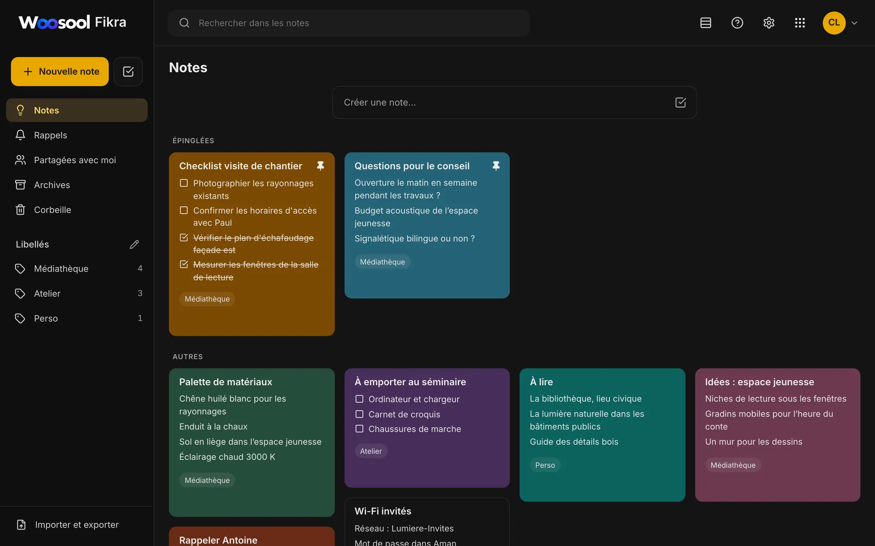Click Médiathèque tag on Checklist visite de chantier
This screenshot has width=875, height=546.
(x=207, y=299)
